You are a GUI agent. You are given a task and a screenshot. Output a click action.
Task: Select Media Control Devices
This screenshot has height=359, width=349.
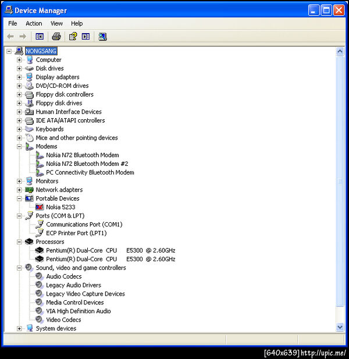[x=75, y=303]
